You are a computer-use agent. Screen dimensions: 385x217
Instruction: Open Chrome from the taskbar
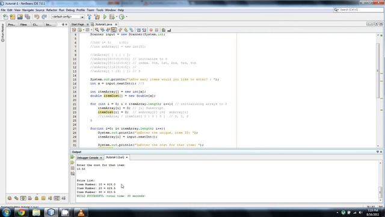pos(21,212)
